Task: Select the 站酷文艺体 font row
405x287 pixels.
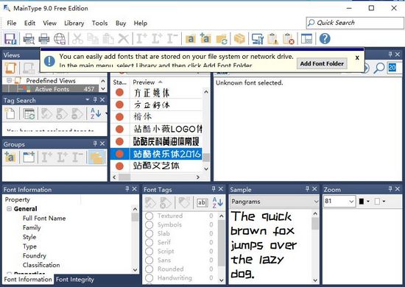Action: pos(156,166)
